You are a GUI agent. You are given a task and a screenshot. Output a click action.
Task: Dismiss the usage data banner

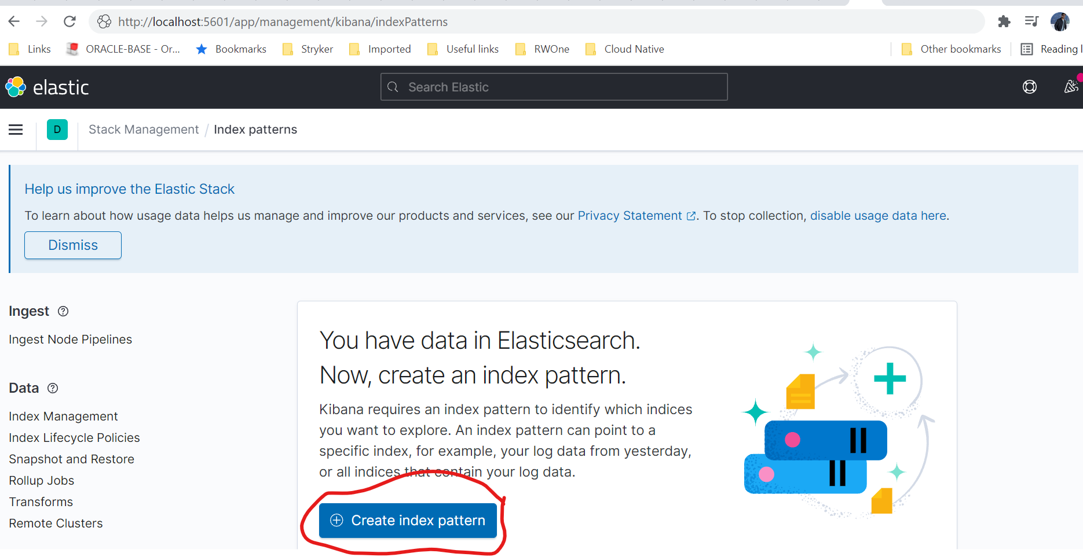pos(73,245)
